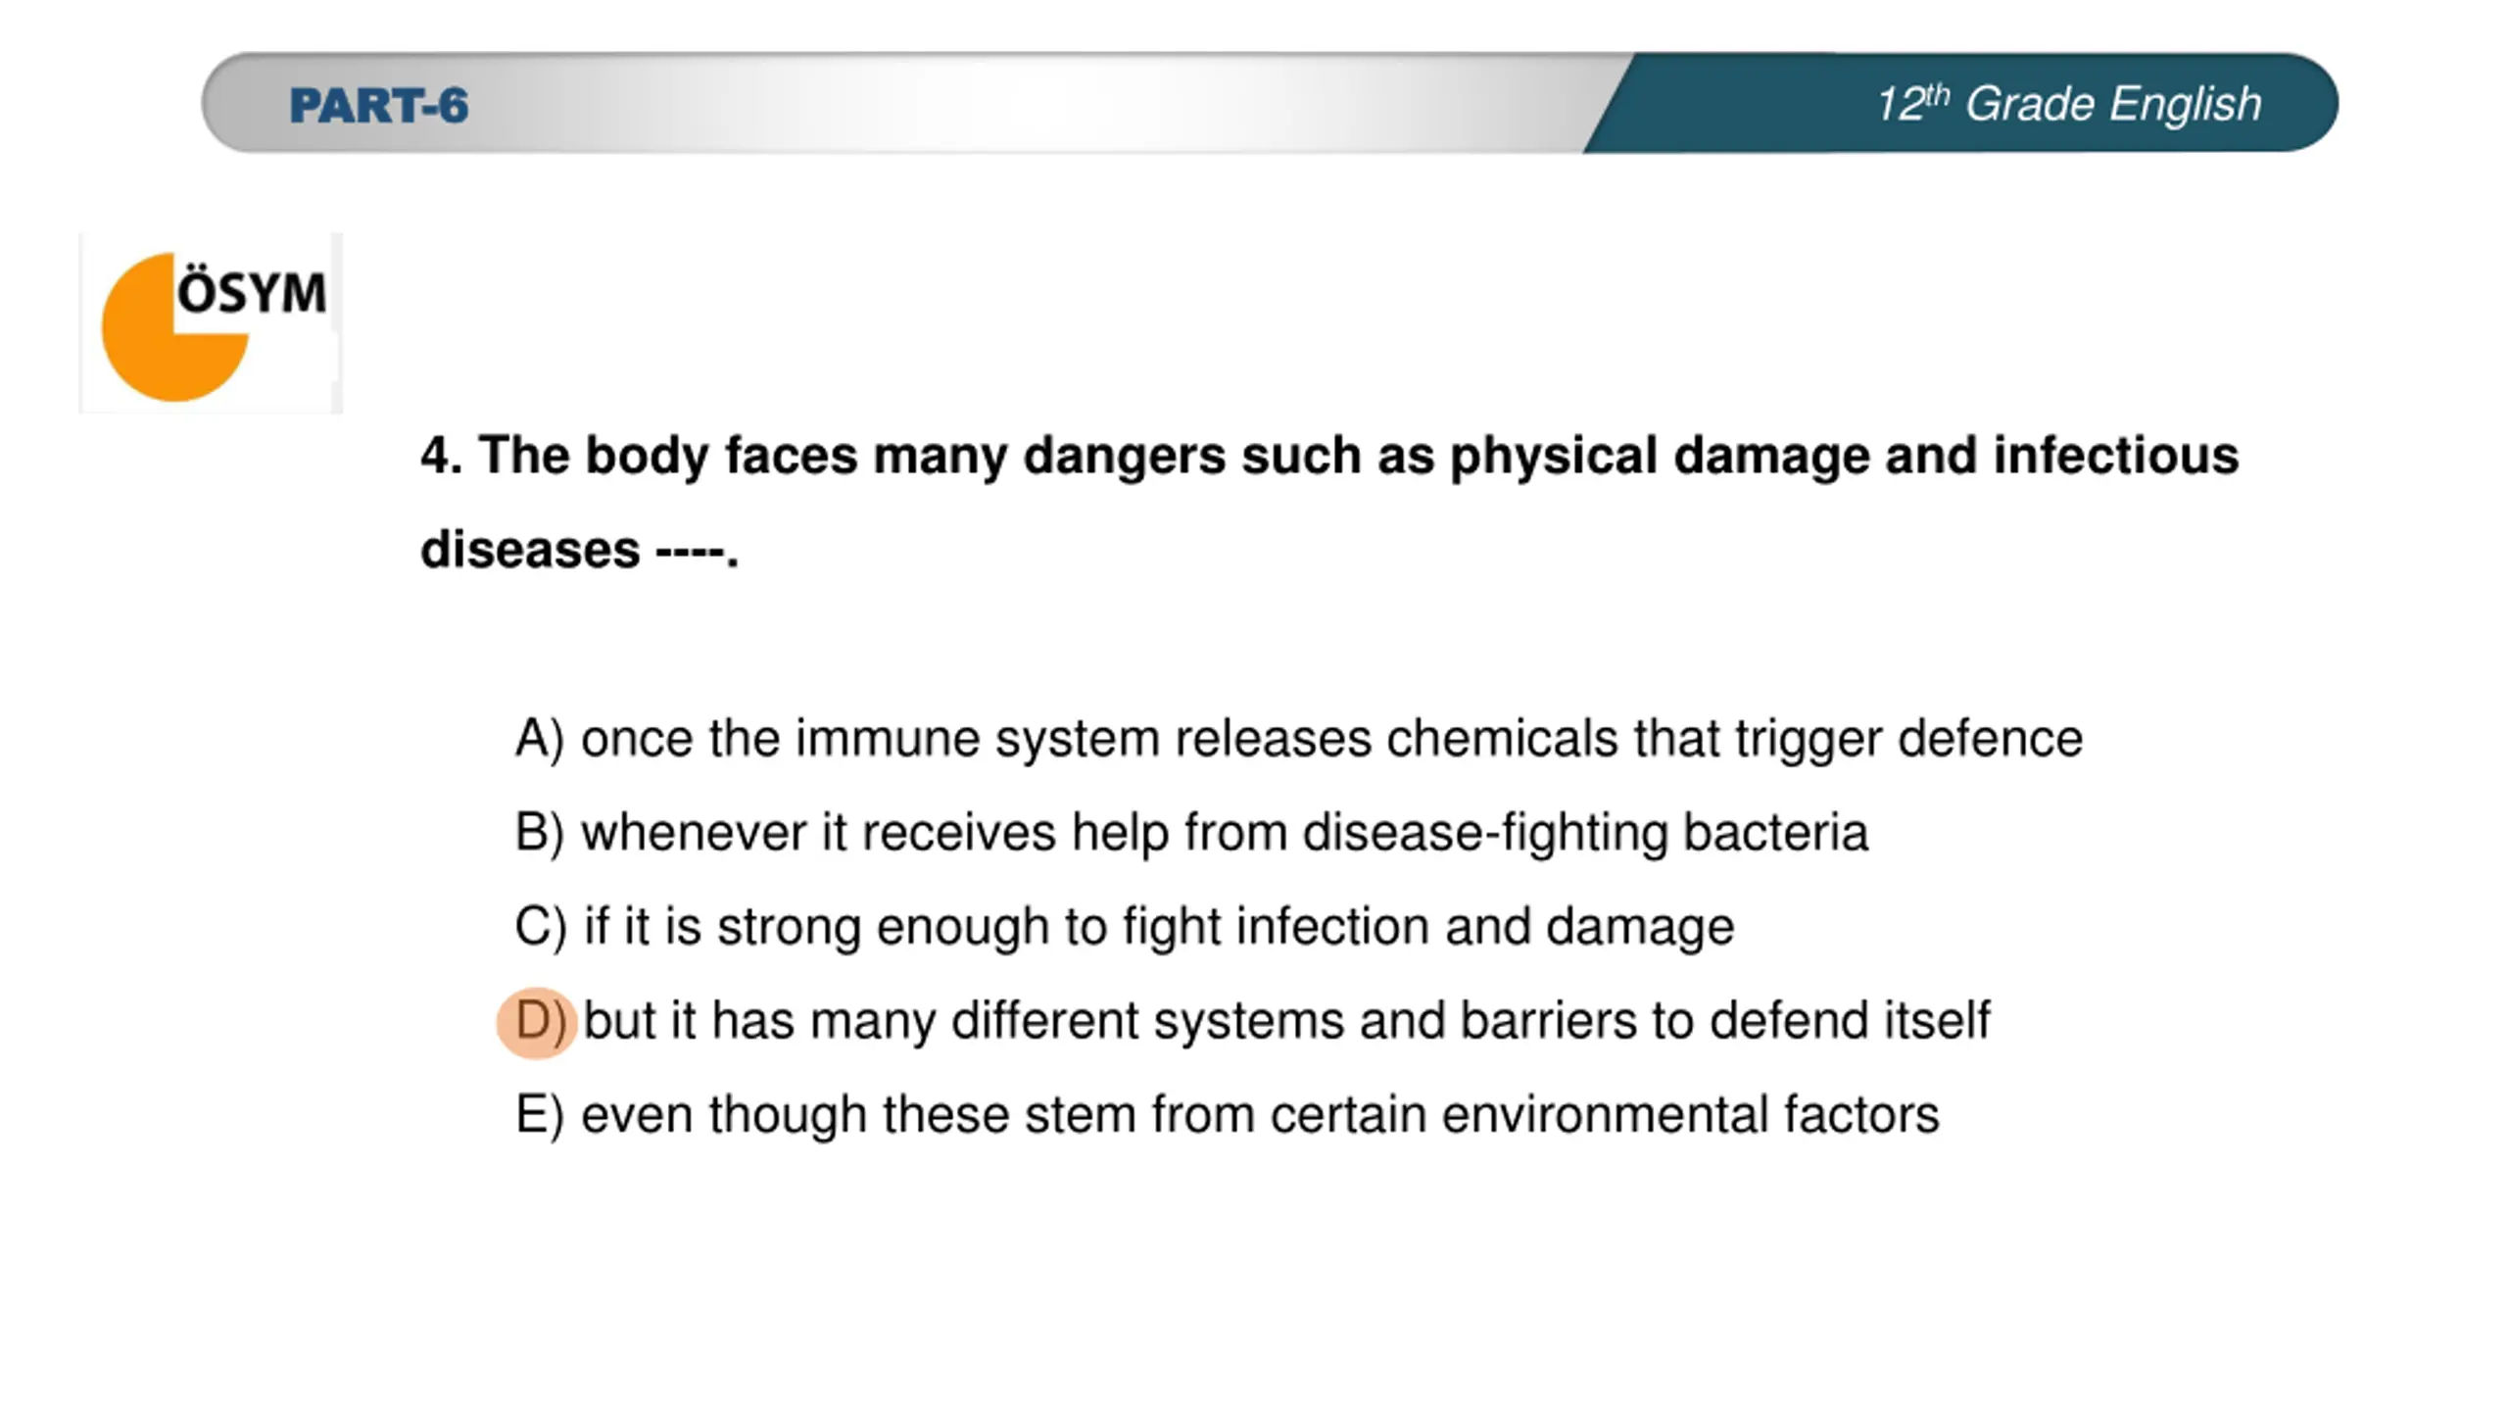Click the question number 4
The height and width of the screenshot is (1411, 2508).
[441, 456]
